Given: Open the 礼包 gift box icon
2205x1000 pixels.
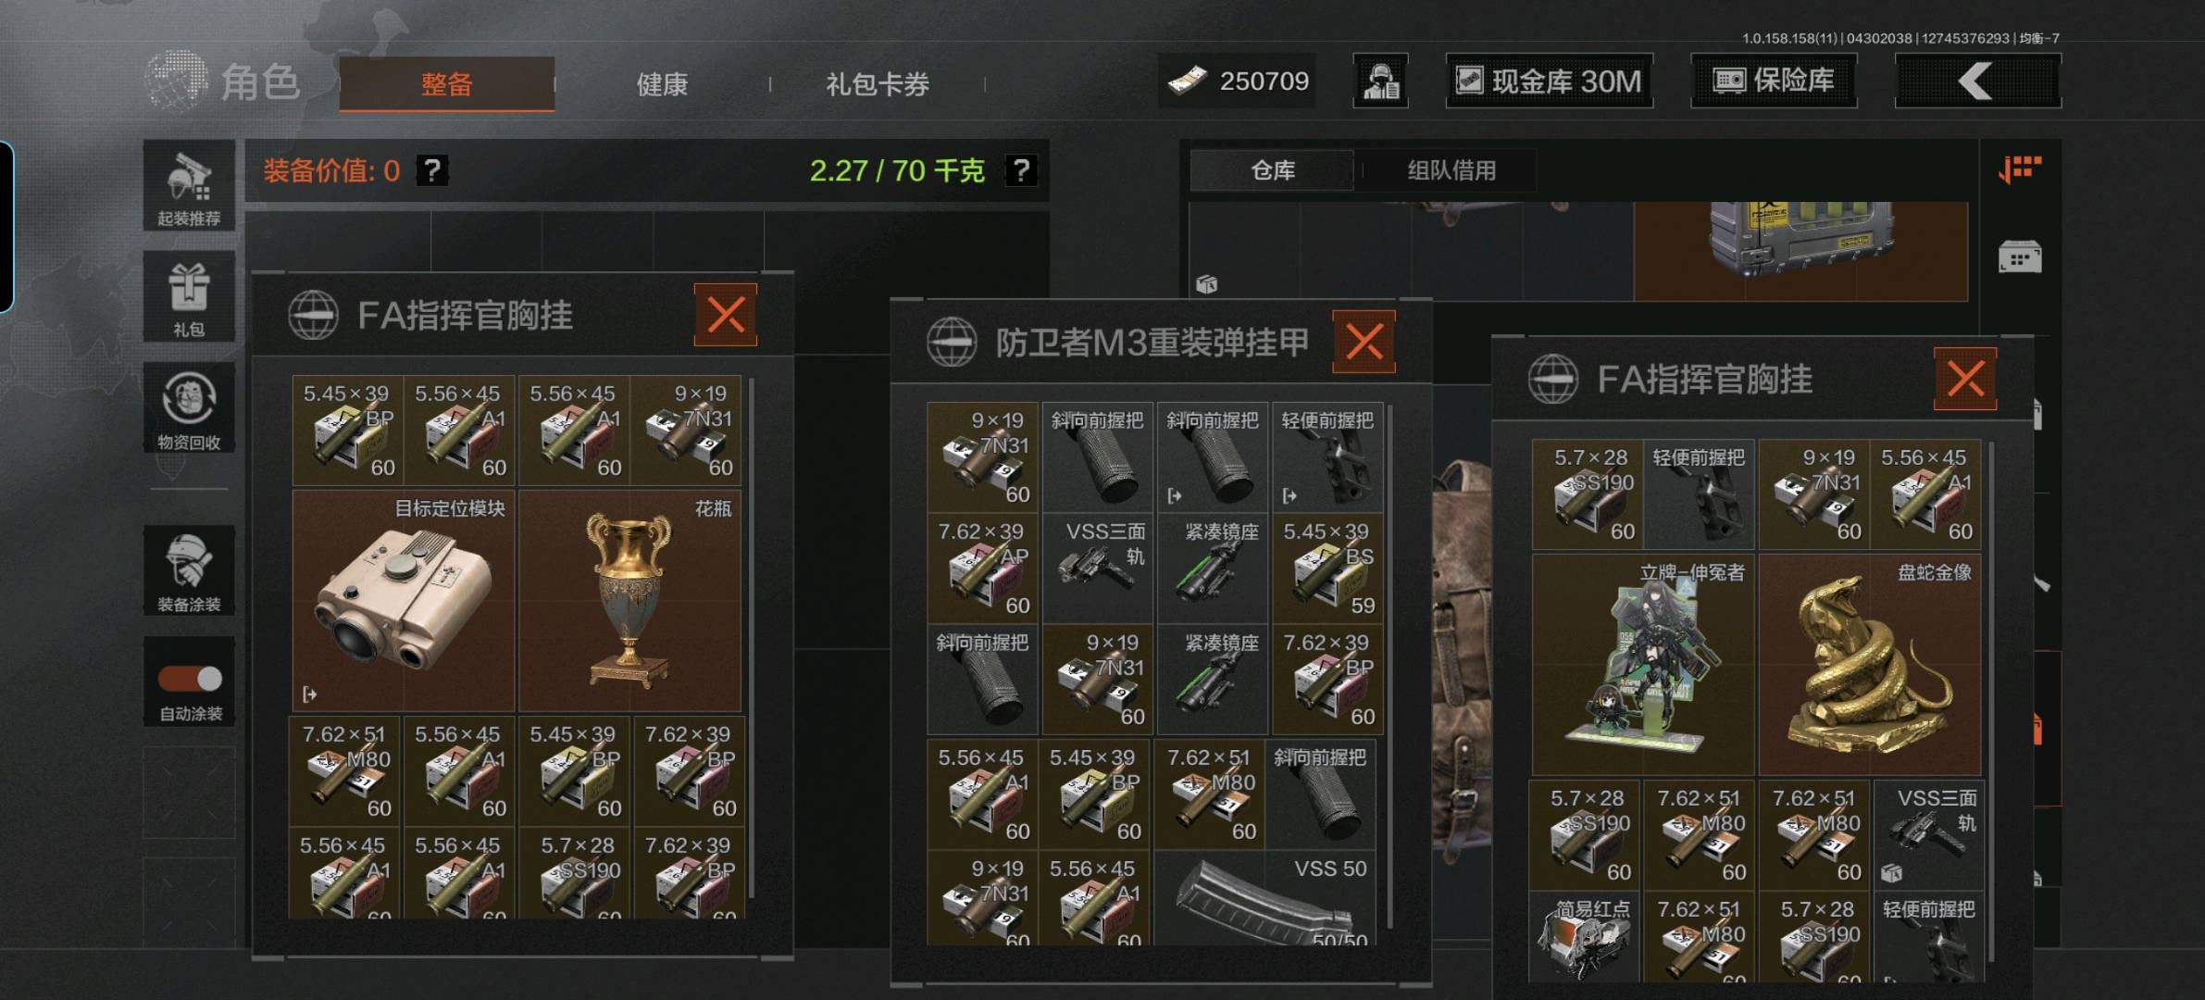Looking at the screenshot, I should 189,296.
